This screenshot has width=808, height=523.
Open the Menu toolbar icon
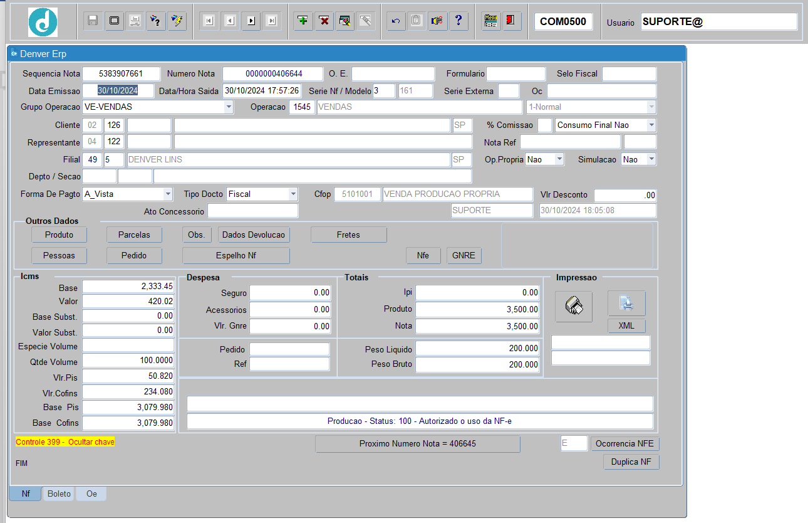pyautogui.click(x=491, y=21)
